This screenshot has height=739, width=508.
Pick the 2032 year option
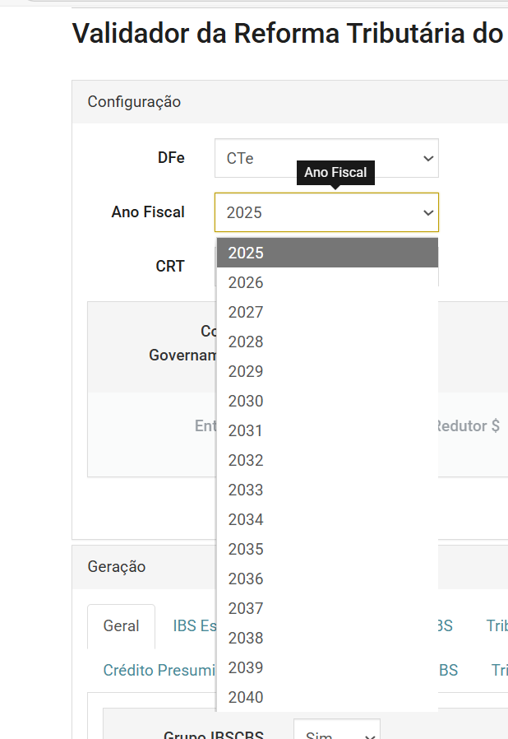[327, 460]
